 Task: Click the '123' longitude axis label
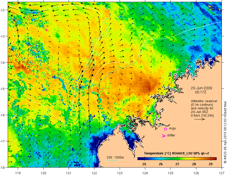(120, 173)
